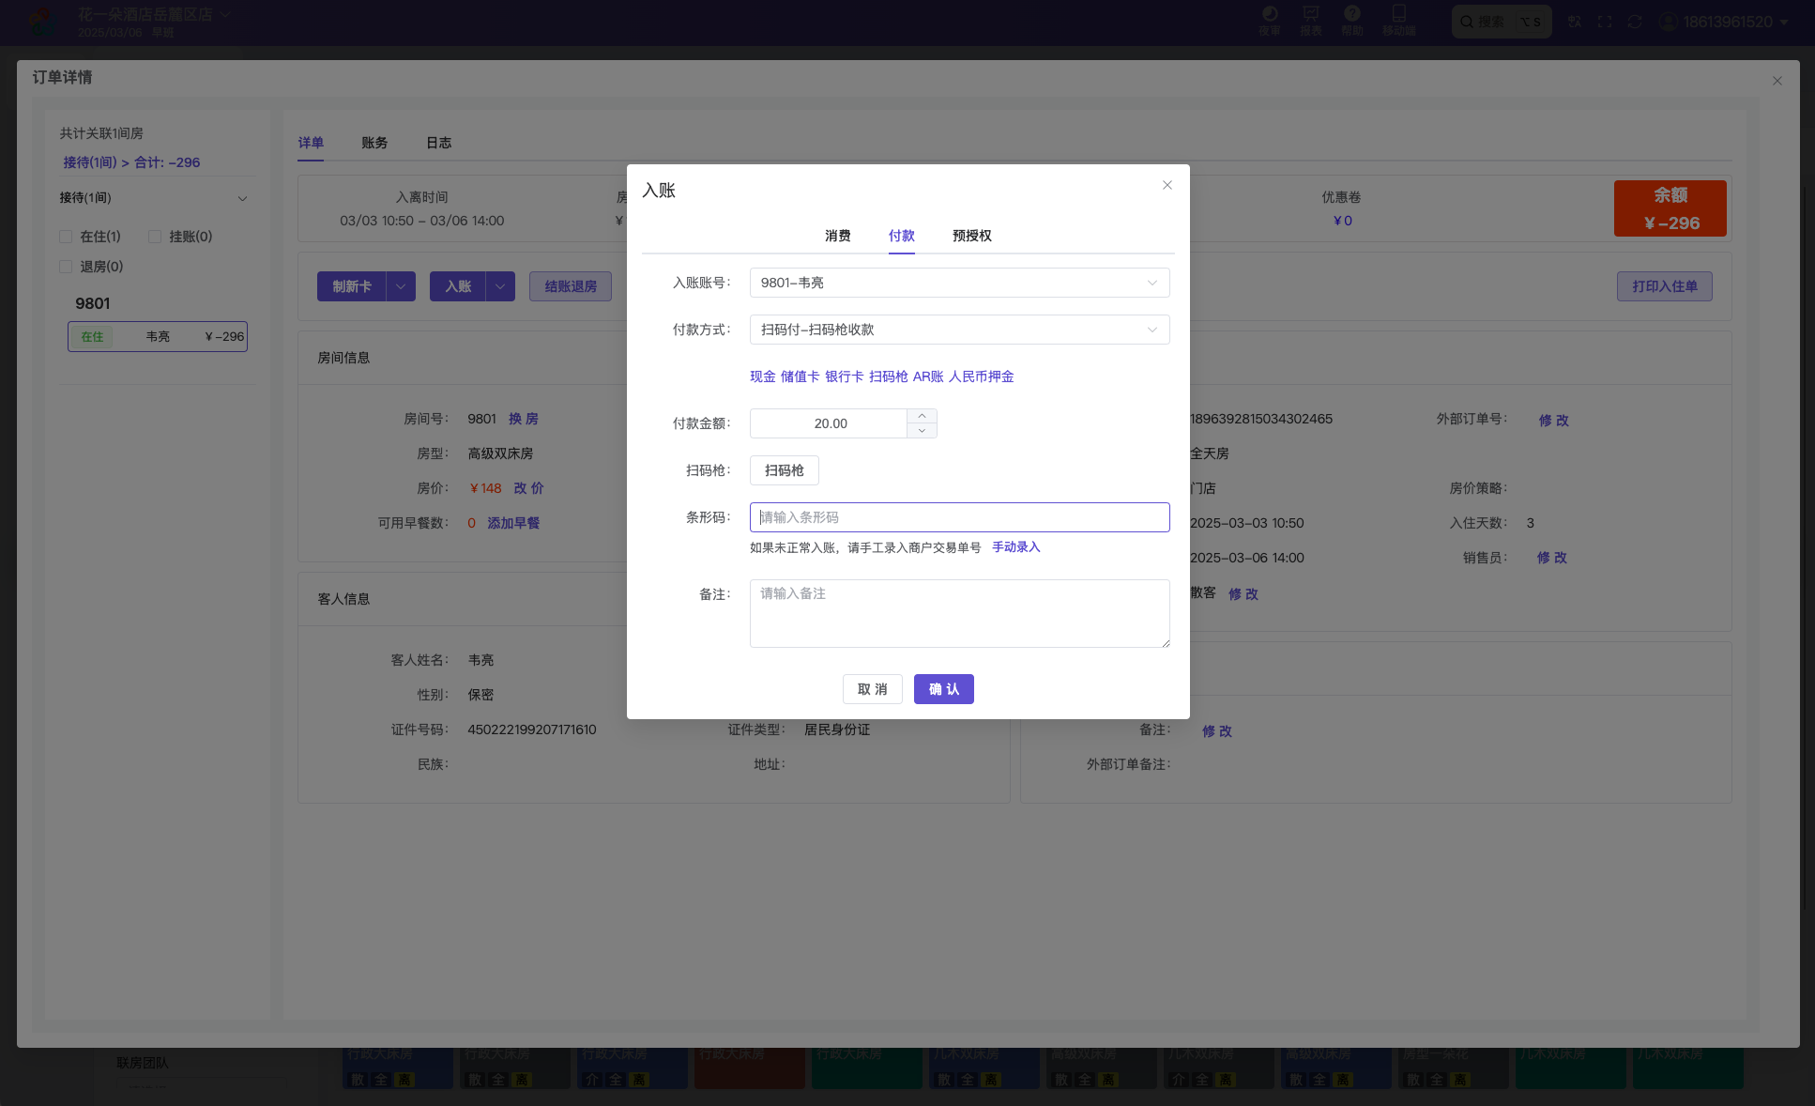The height and width of the screenshot is (1106, 1815).
Task: Close the 入账 dialog with X
Action: coord(1167,185)
